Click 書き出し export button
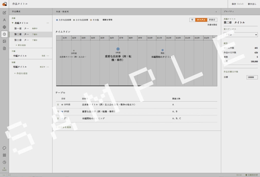260x177 pixels. [x=252, y=4]
